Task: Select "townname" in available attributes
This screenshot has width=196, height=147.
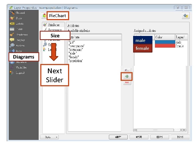Action: click(x=76, y=50)
